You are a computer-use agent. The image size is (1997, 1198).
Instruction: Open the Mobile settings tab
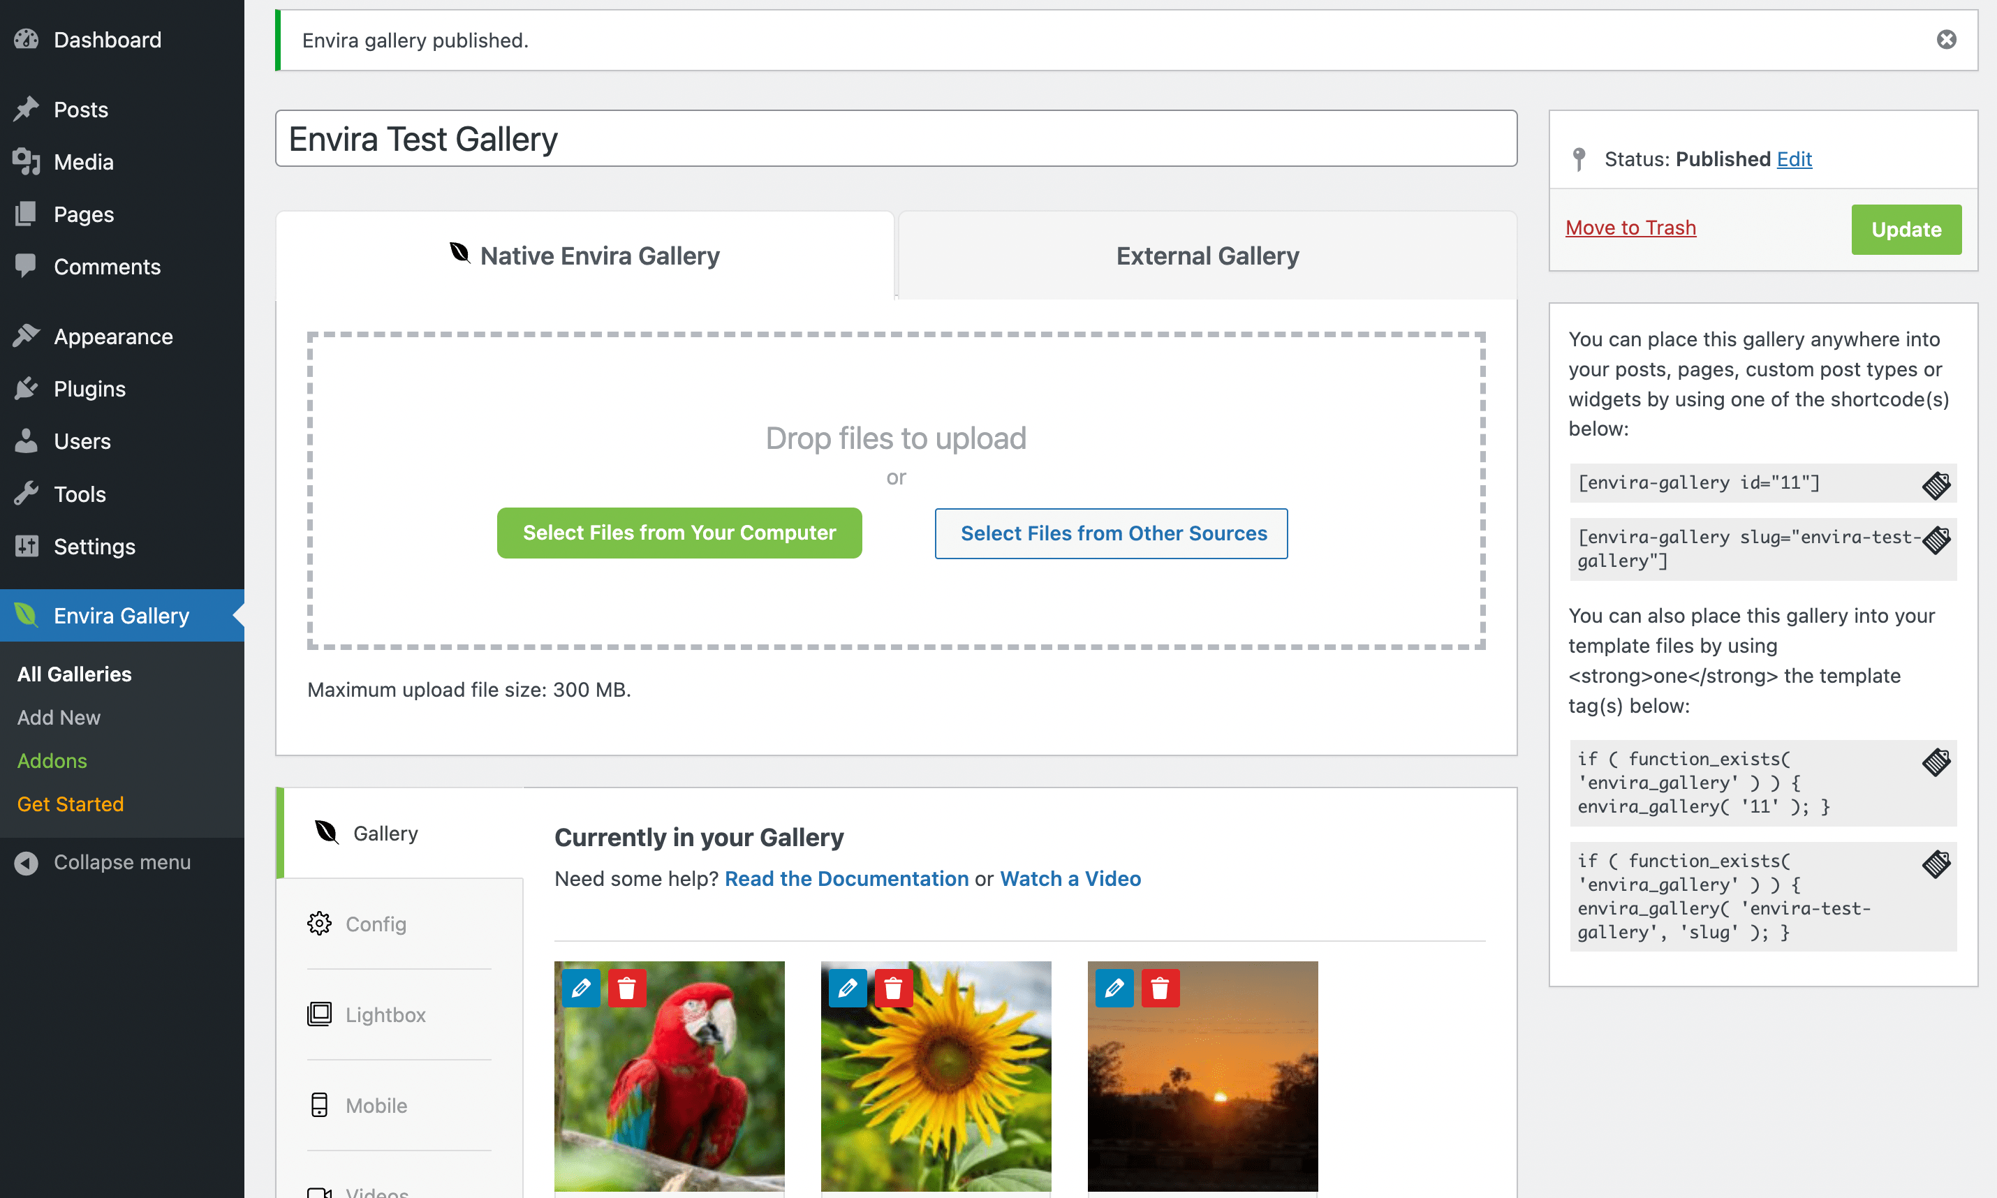[x=376, y=1105]
